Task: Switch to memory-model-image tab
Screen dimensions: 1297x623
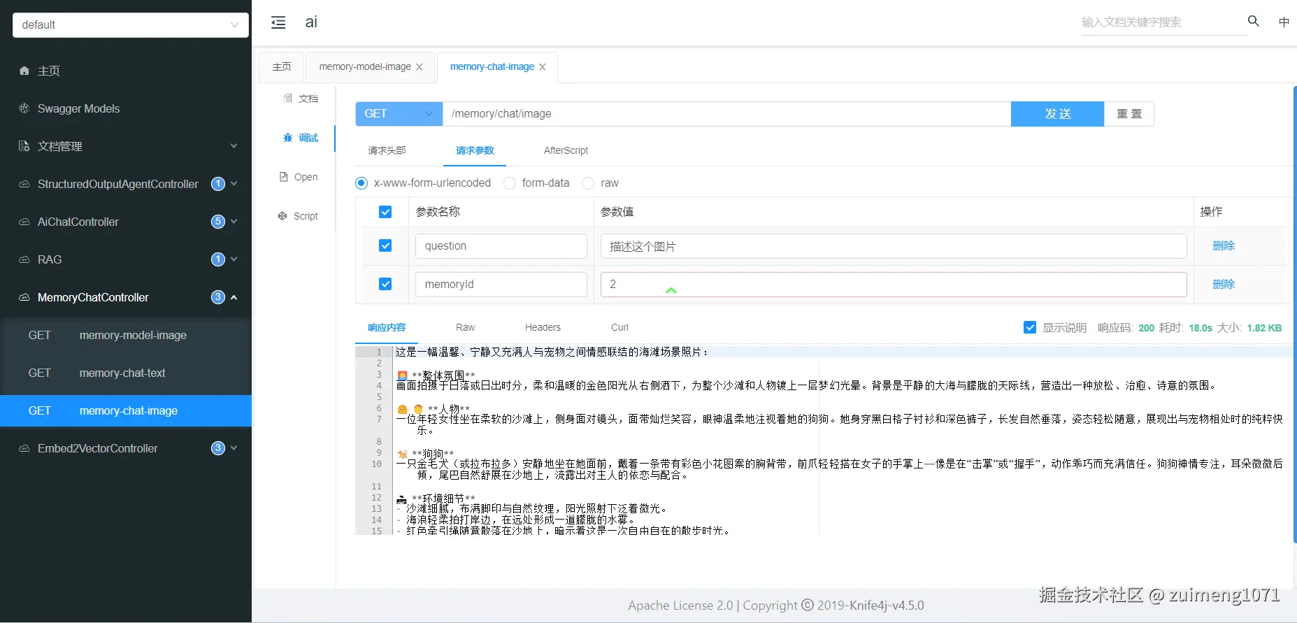Action: pos(365,67)
